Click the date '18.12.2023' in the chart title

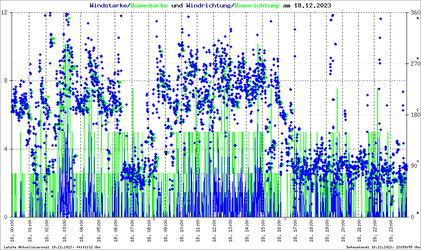tap(312, 6)
